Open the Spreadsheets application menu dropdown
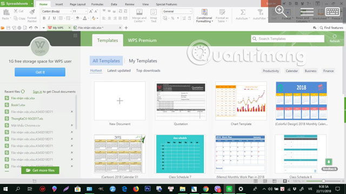346x194 pixels. [32, 4]
